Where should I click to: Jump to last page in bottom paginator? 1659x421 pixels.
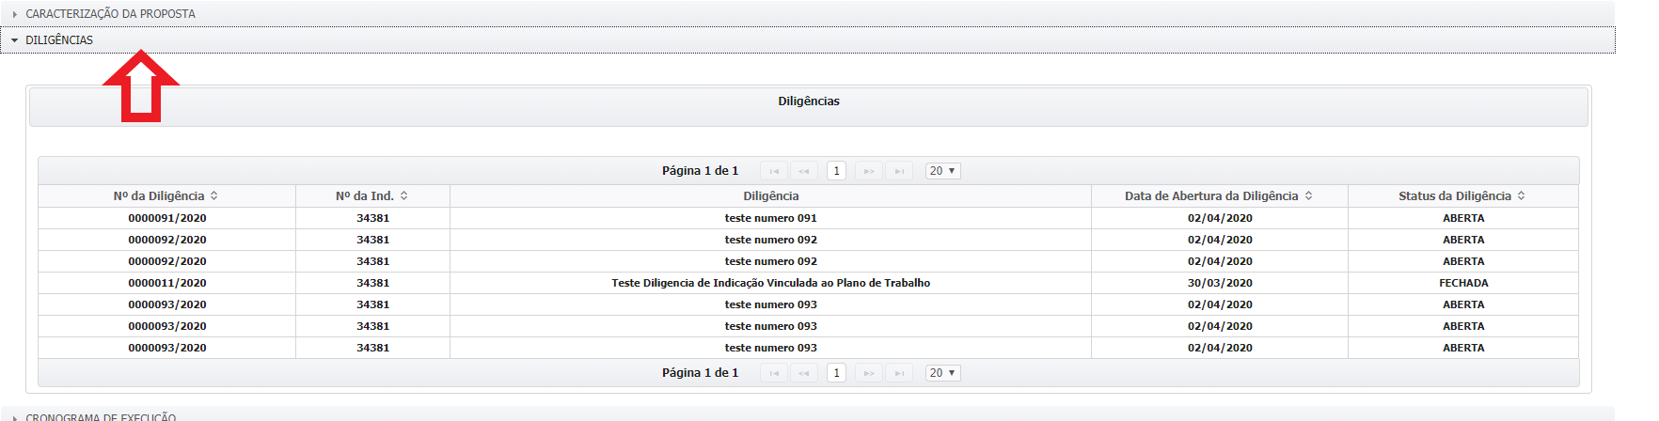click(x=899, y=373)
